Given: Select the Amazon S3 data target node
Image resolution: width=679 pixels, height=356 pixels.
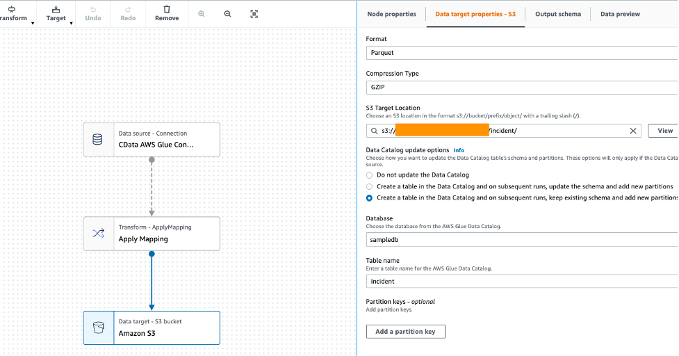Looking at the screenshot, I should (152, 328).
